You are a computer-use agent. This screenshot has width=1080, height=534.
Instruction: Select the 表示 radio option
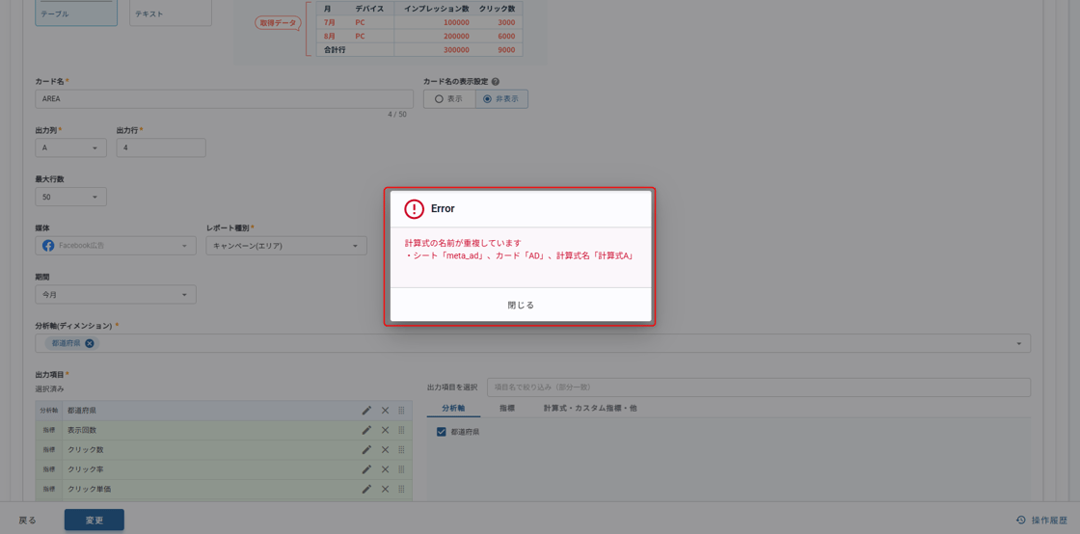(449, 98)
